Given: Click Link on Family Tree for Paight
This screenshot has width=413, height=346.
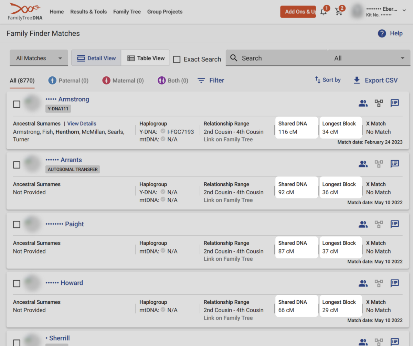Looking at the screenshot, I should click(x=228, y=259).
